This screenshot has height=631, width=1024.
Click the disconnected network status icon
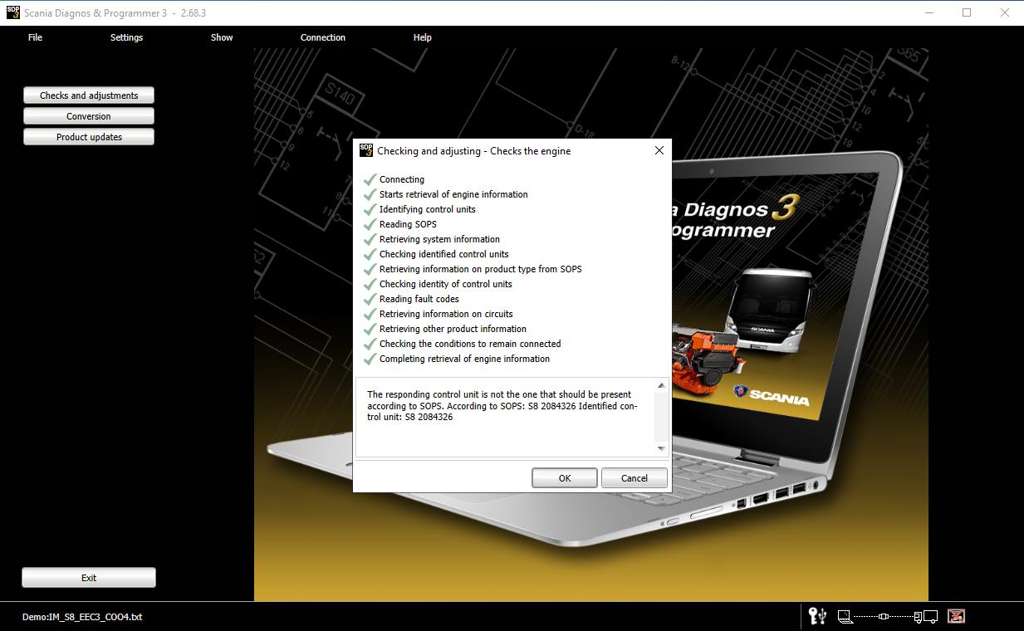click(957, 616)
